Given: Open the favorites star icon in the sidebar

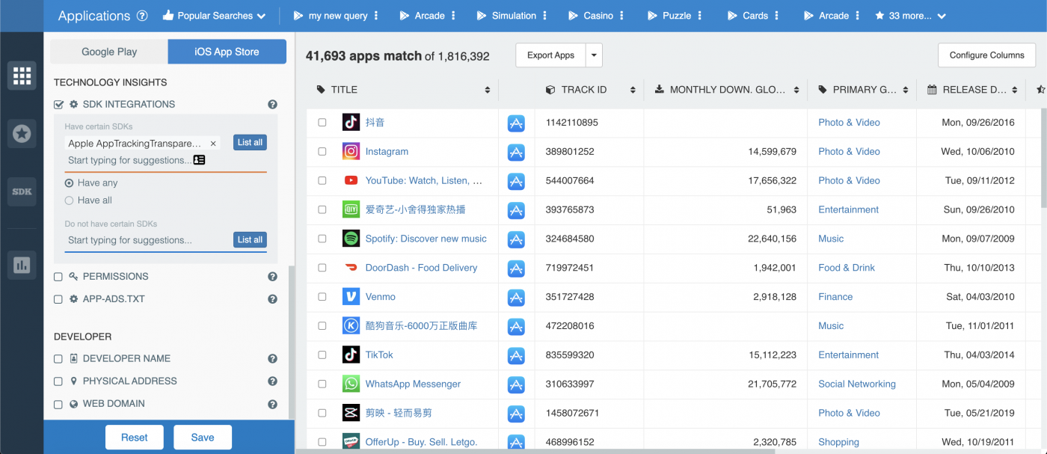Looking at the screenshot, I should point(22,133).
